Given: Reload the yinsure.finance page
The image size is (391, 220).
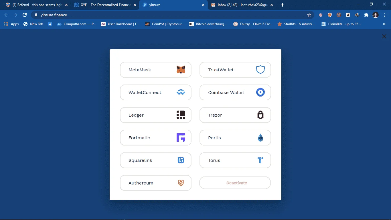Looking at the screenshot, I should (x=25, y=15).
